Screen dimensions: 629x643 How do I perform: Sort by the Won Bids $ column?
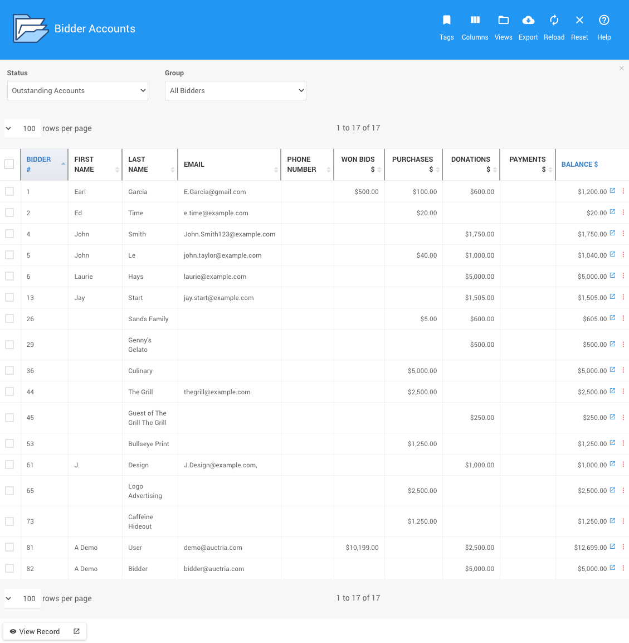coord(359,165)
